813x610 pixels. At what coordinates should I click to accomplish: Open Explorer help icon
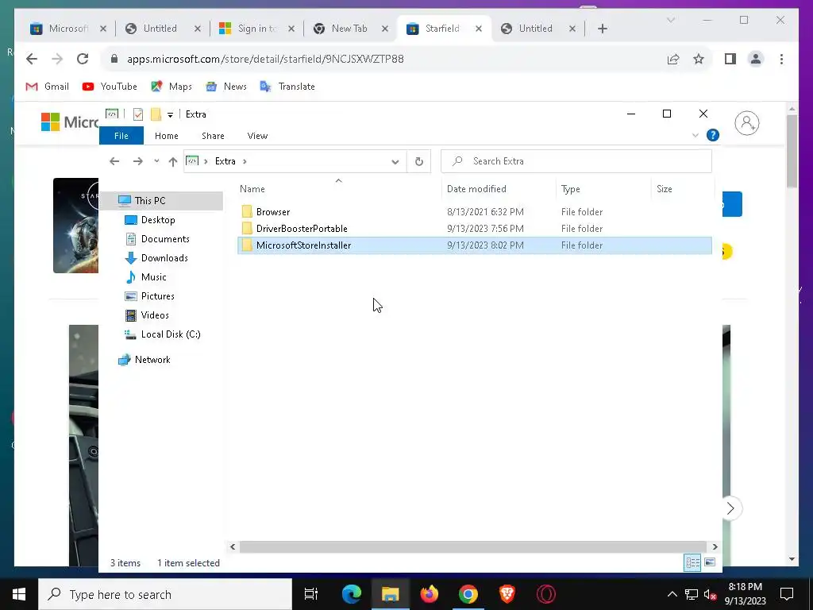[713, 135]
